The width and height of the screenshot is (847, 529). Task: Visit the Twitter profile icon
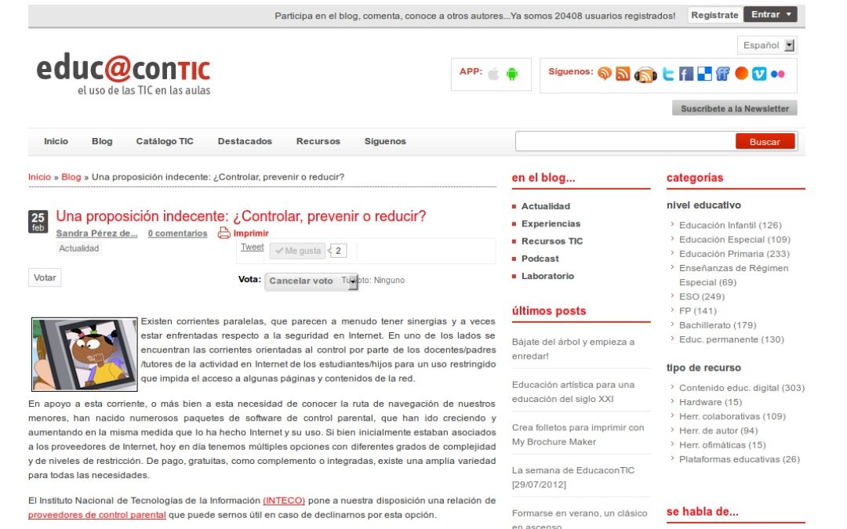pos(668,74)
